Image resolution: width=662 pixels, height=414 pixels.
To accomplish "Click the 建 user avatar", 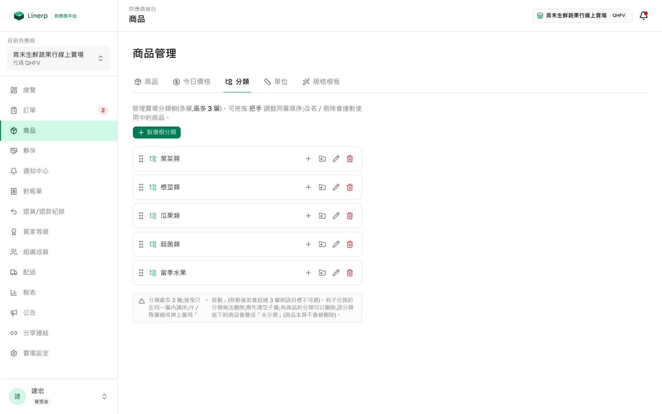I will tap(17, 396).
